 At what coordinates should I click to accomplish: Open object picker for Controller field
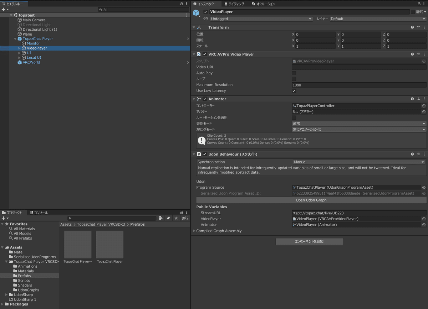(x=424, y=106)
